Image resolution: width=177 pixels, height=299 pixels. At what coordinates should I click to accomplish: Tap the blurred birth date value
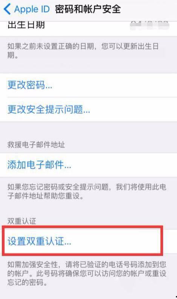pos(150,25)
